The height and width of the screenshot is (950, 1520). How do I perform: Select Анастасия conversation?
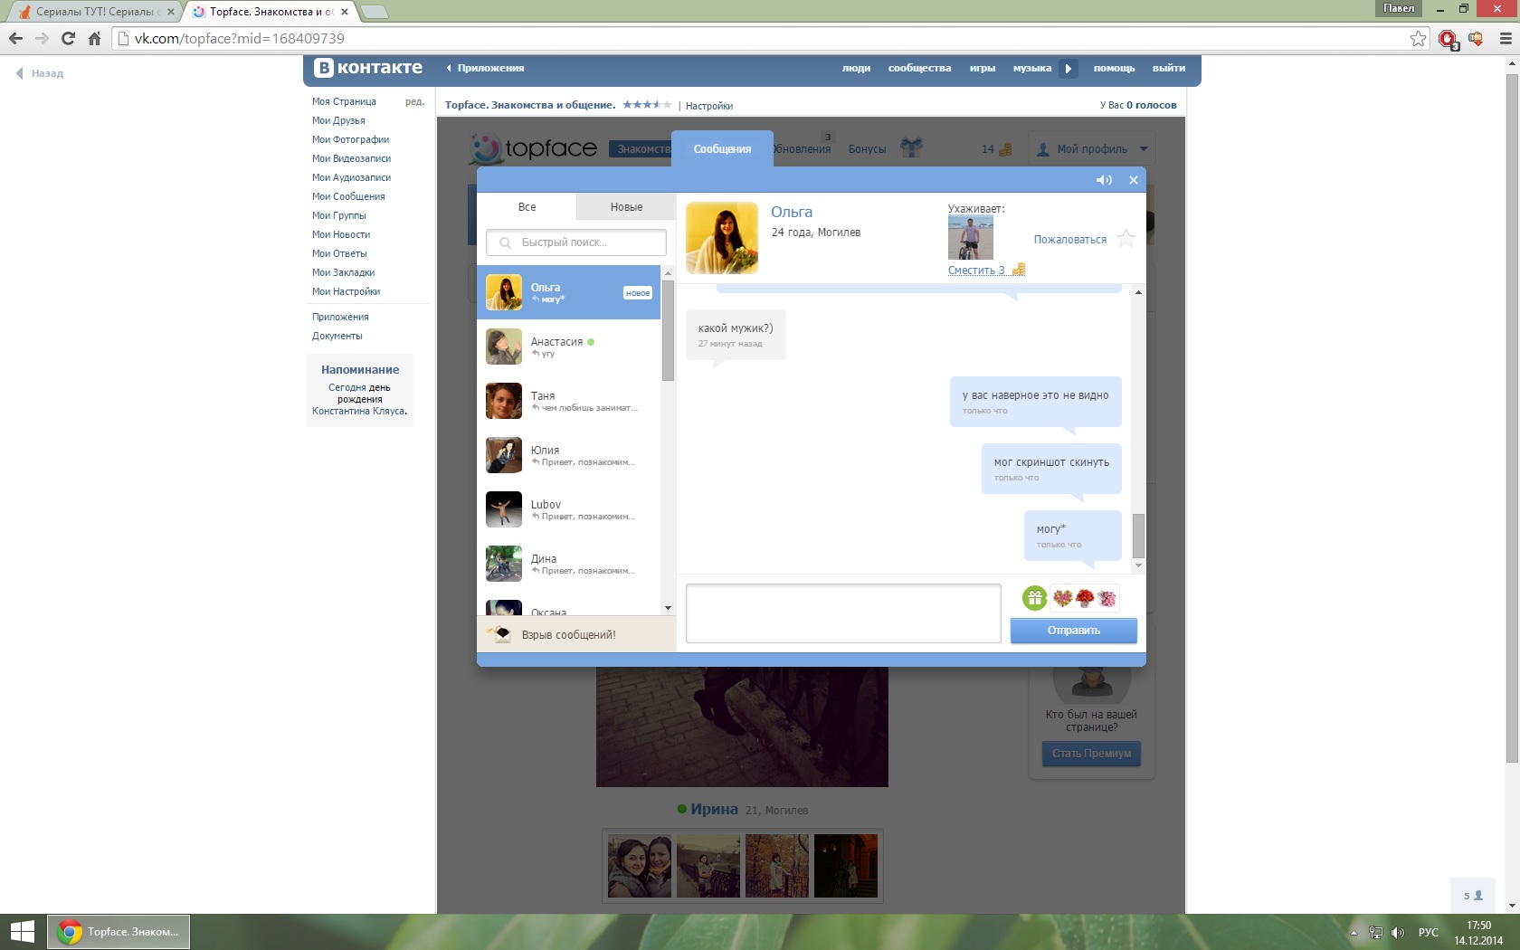[x=569, y=347]
